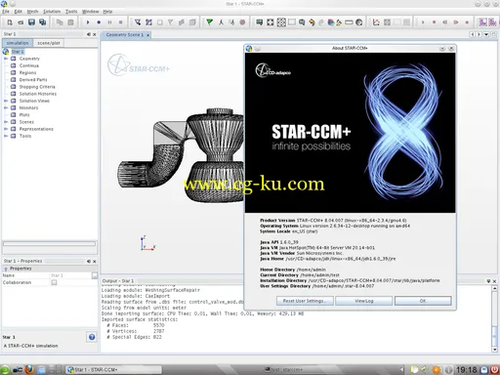
Task: Switch to the scene/plot tab
Action: (49, 43)
